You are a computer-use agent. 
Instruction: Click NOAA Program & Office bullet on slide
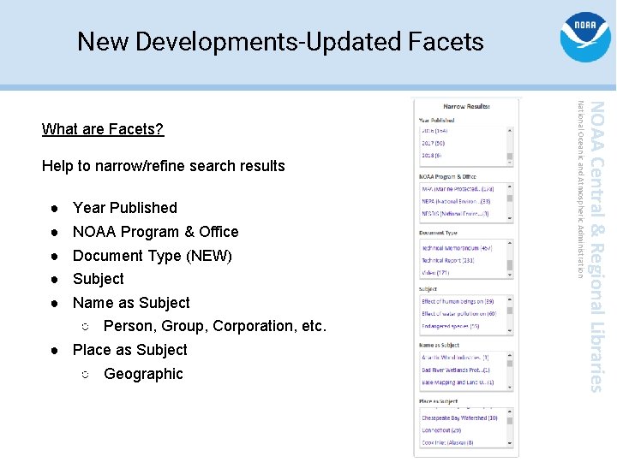[x=155, y=231]
